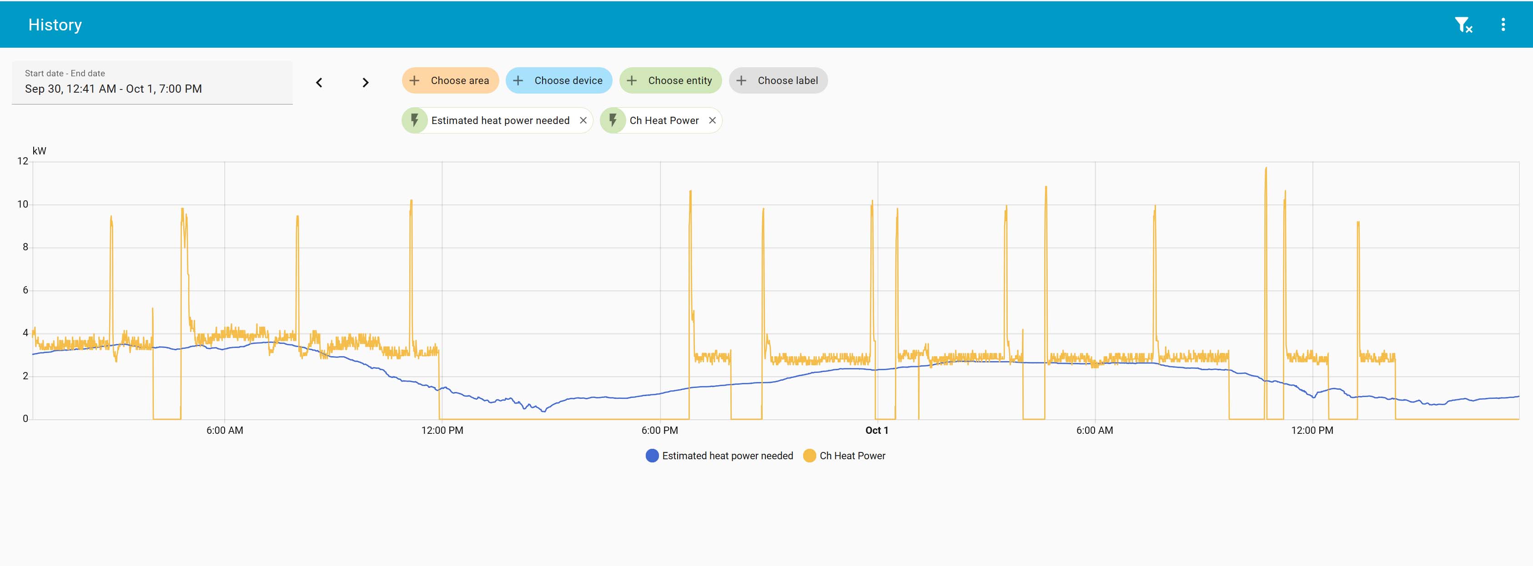1533x566 pixels.
Task: Click the Oct 1 axis marker
Action: (x=877, y=431)
